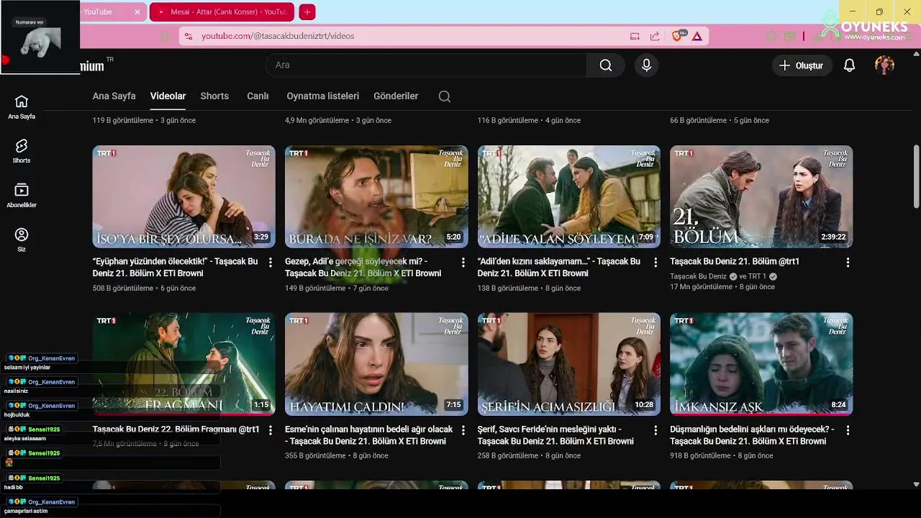Search within the channel using magnifier icon

coord(445,96)
